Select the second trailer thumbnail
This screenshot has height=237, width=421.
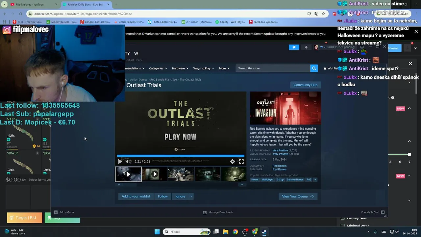(x=155, y=174)
